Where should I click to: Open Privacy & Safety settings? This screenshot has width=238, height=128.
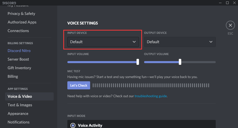pyautogui.click(x=22, y=14)
